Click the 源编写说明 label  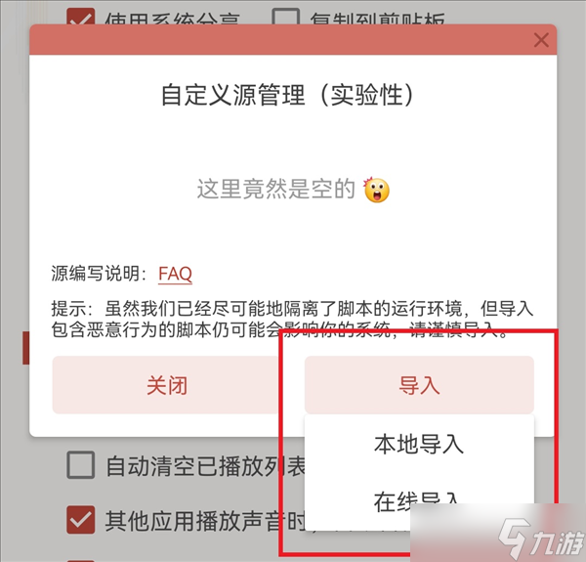[x=99, y=274]
